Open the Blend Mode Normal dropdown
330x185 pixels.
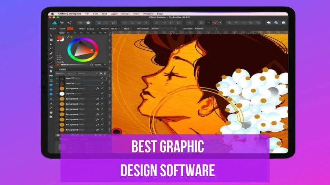point(163,29)
